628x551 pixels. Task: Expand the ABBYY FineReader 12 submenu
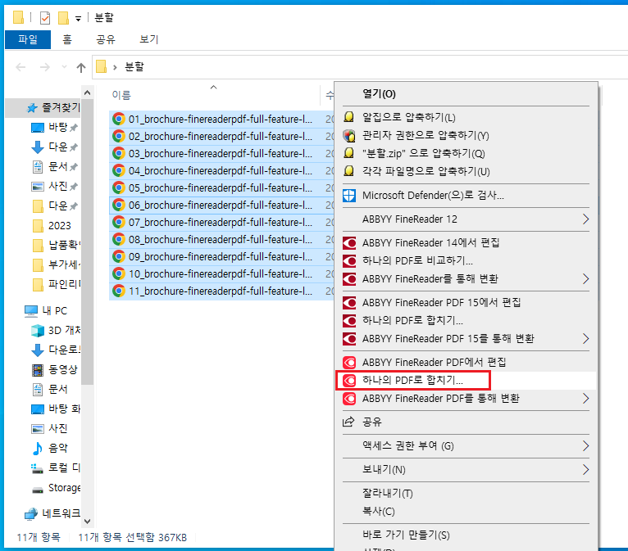pos(585,219)
